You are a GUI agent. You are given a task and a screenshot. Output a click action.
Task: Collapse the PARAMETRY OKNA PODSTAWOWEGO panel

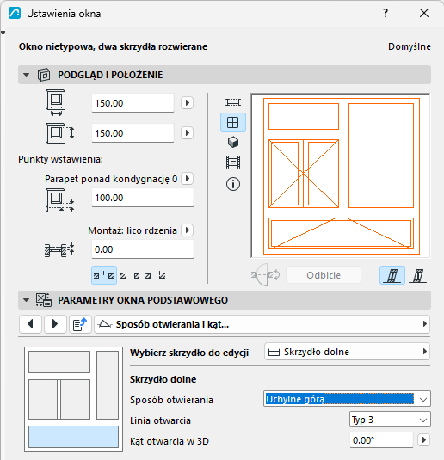coord(26,300)
